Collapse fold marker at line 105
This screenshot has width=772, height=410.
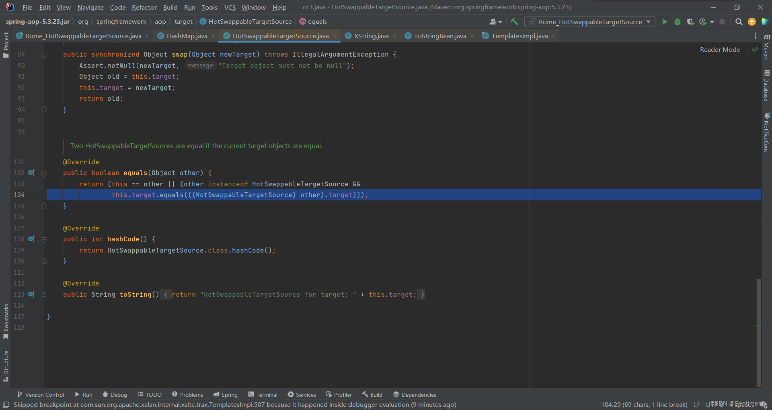click(x=44, y=206)
